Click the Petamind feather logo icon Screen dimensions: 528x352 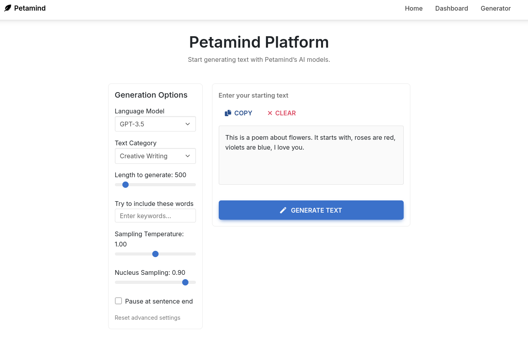coord(8,8)
